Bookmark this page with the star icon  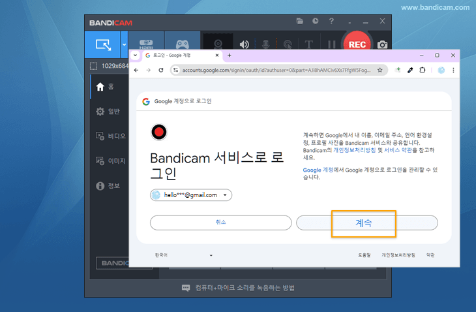pyautogui.click(x=379, y=70)
